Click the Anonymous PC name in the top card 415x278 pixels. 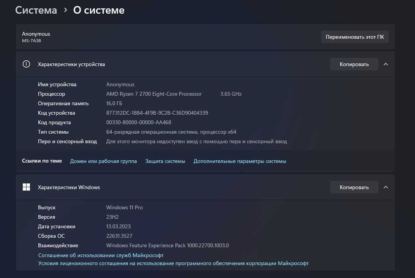(x=36, y=34)
